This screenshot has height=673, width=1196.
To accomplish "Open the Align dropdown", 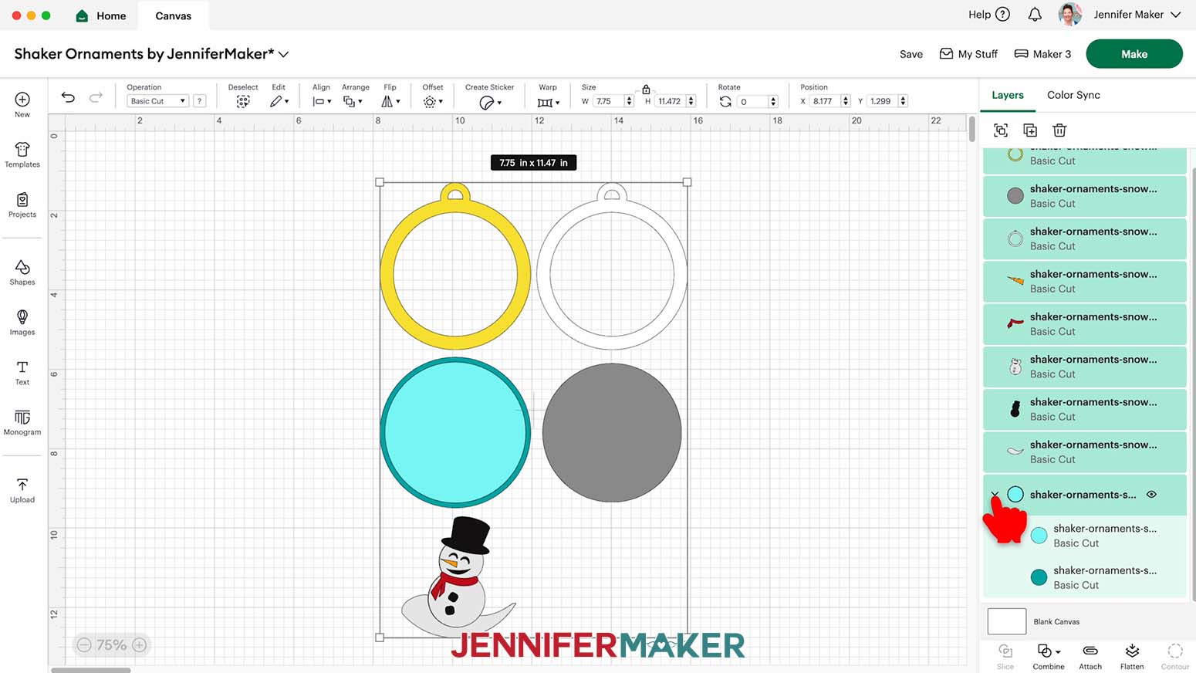I will click(322, 101).
